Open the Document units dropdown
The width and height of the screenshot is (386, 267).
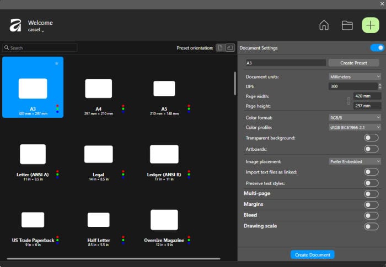355,77
